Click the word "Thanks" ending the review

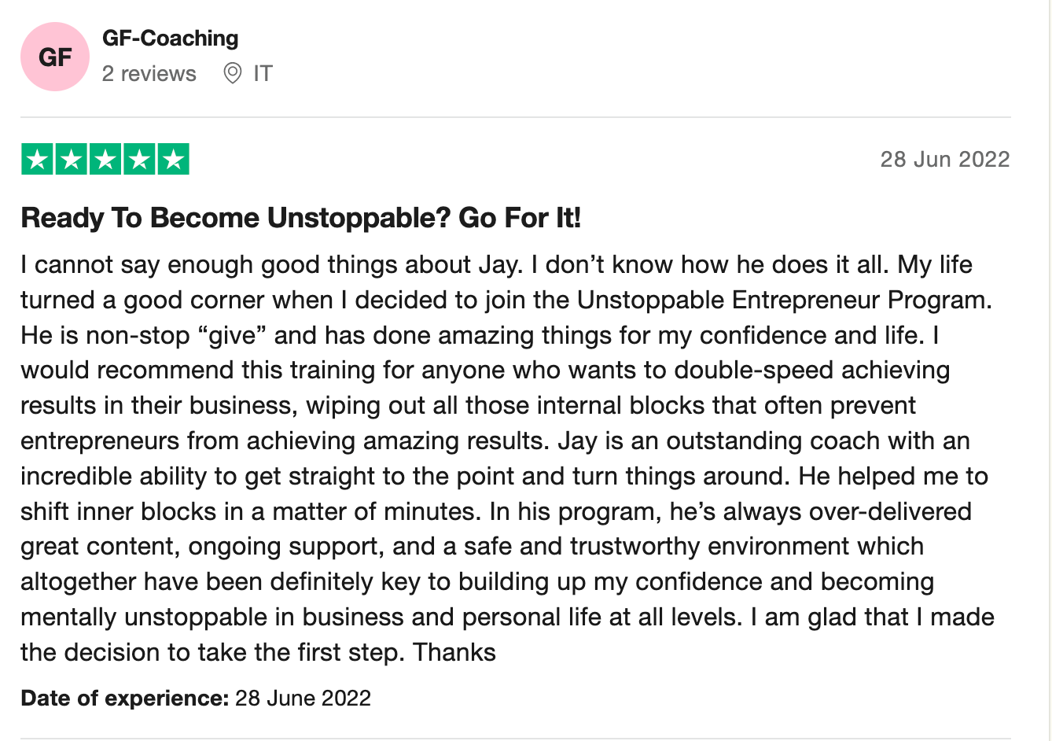454,652
